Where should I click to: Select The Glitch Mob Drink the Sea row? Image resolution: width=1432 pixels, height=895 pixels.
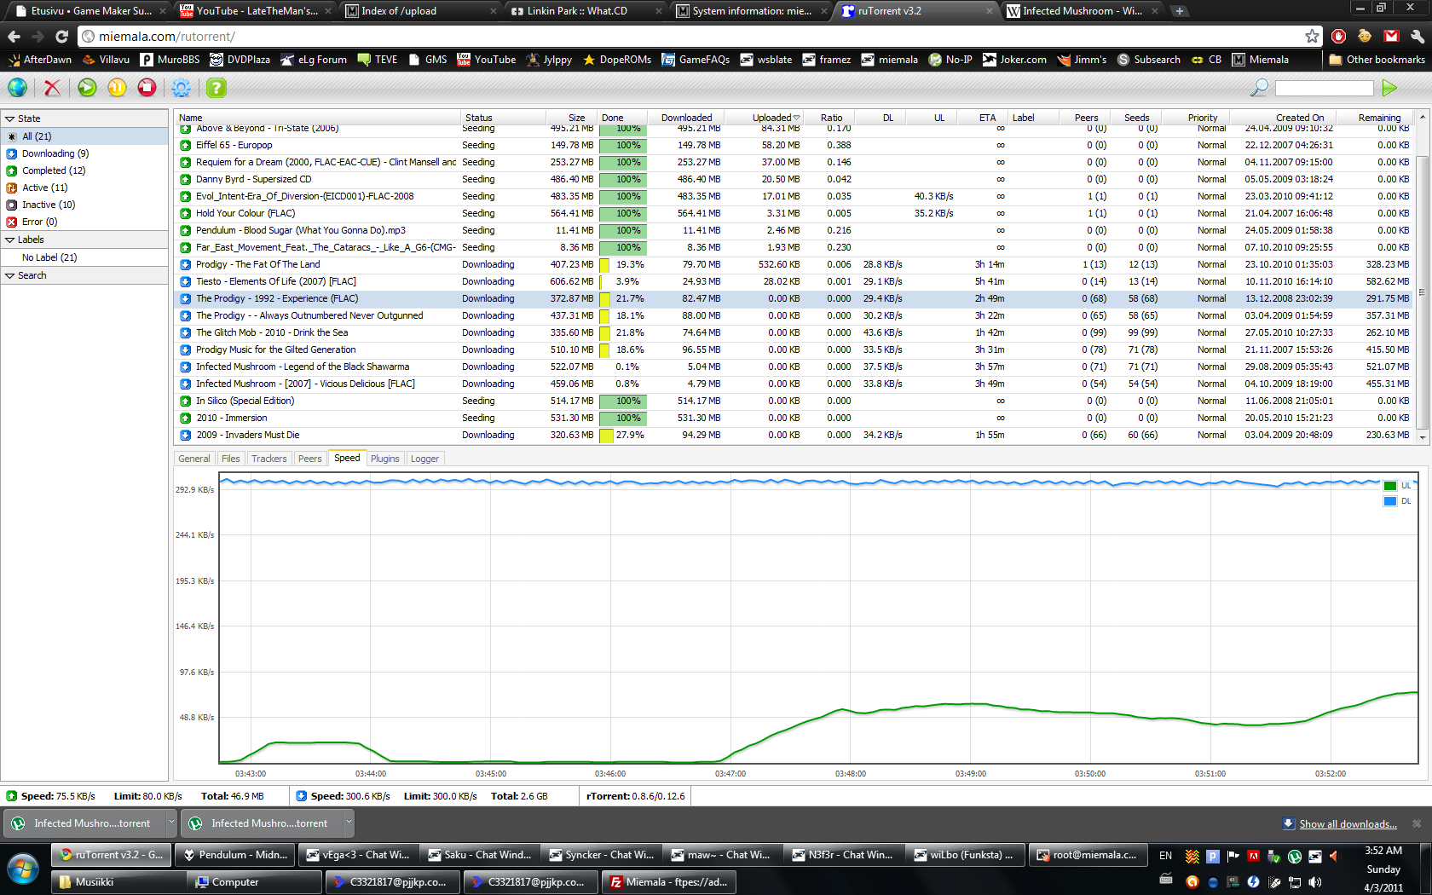point(793,332)
